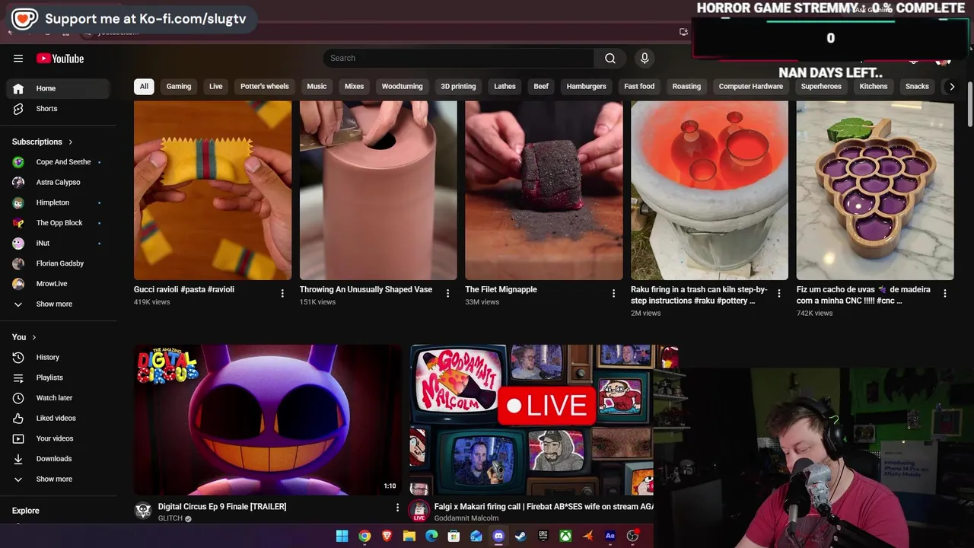Open the History page
Image resolution: width=974 pixels, height=548 pixels.
58,357
